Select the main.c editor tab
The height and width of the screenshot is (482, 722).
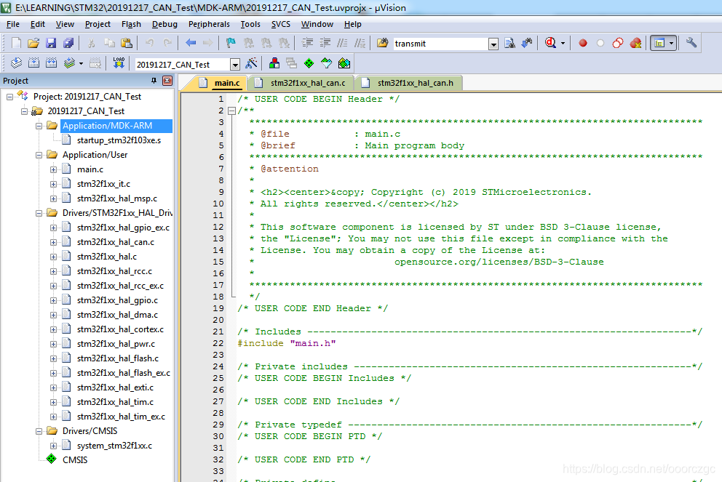click(x=220, y=83)
